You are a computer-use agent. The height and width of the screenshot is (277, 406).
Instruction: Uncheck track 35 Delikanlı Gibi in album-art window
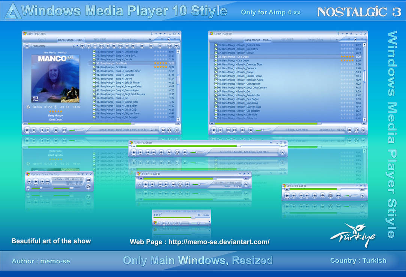pos(94,51)
